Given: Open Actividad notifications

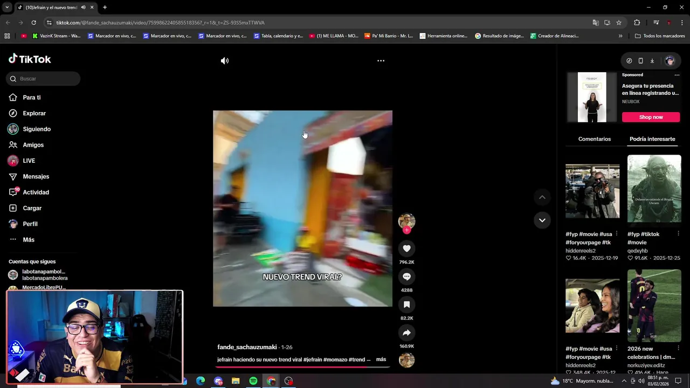Looking at the screenshot, I should (29, 192).
